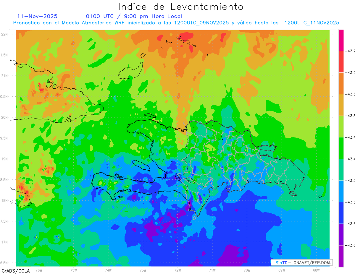Select the teal-green colorbar swatch
This screenshot has width=355, height=274.
(x=341, y=170)
